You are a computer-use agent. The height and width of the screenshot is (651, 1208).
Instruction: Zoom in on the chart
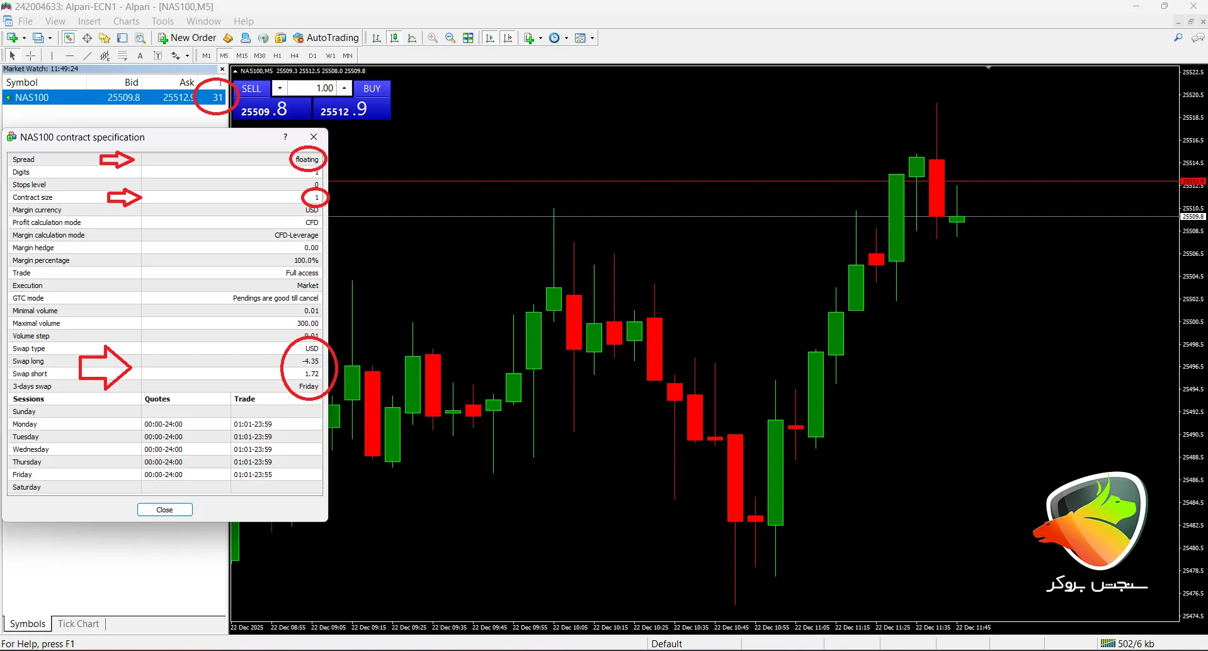point(433,38)
